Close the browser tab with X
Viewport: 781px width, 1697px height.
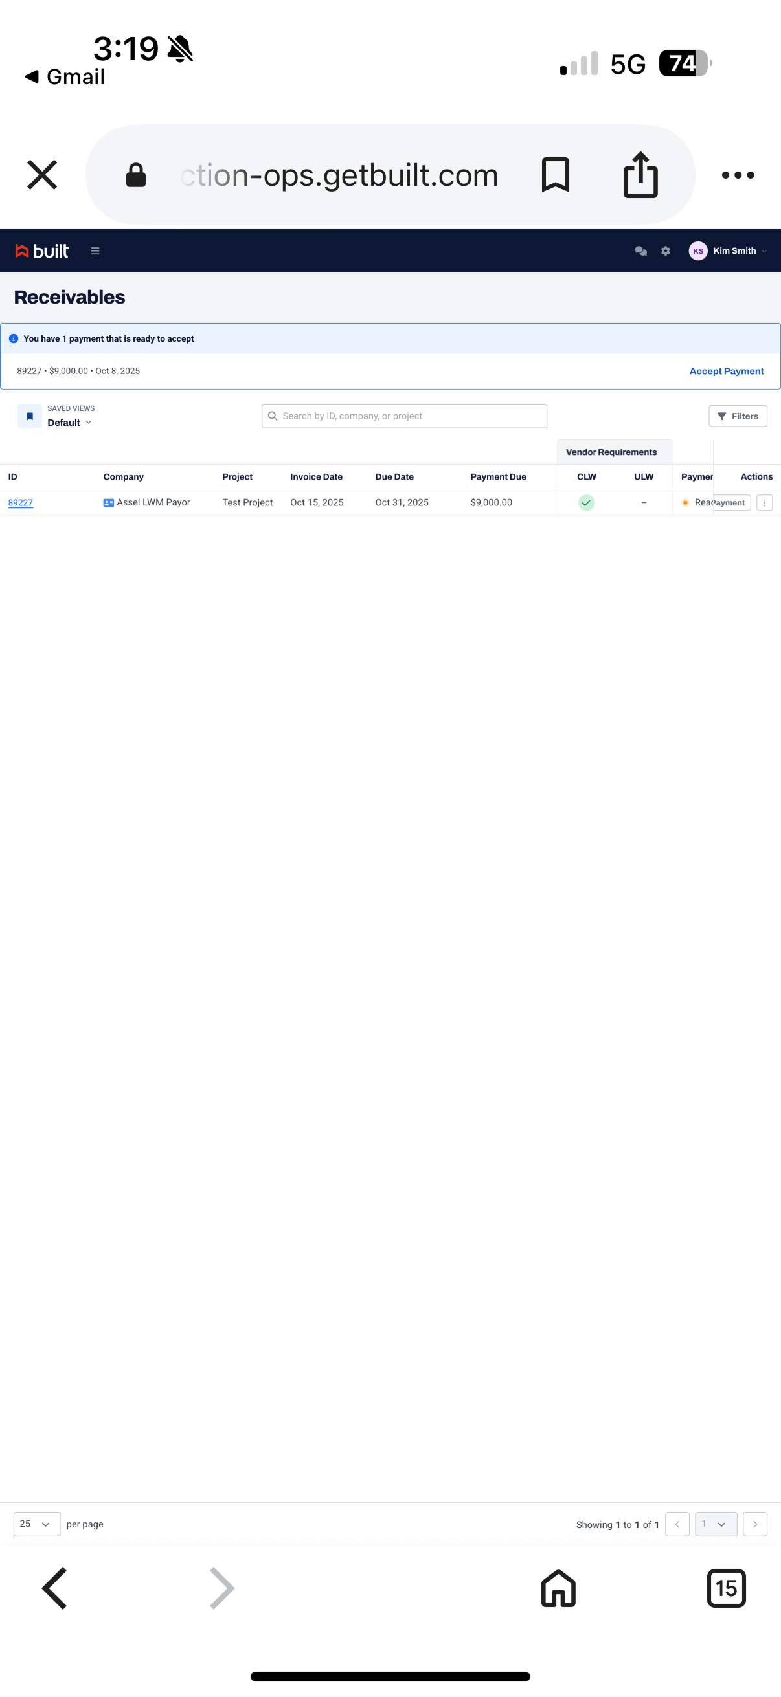(42, 175)
